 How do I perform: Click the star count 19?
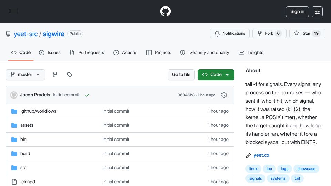tap(316, 33)
